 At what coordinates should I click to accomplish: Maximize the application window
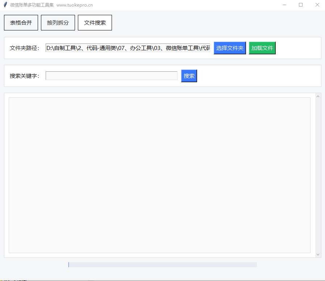[301, 5]
